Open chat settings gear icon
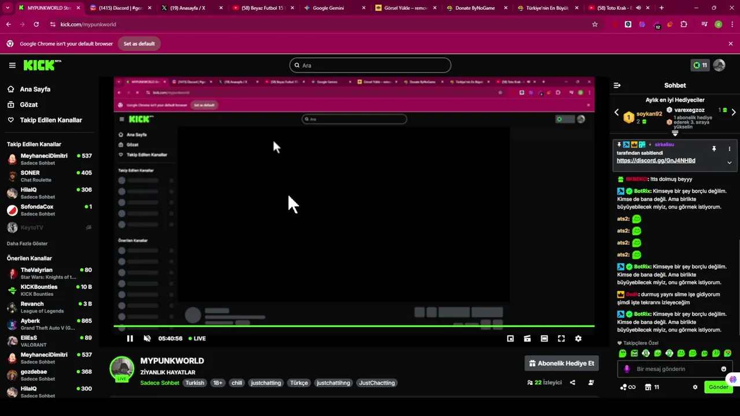Screen dimensions: 740x416 click(695, 387)
